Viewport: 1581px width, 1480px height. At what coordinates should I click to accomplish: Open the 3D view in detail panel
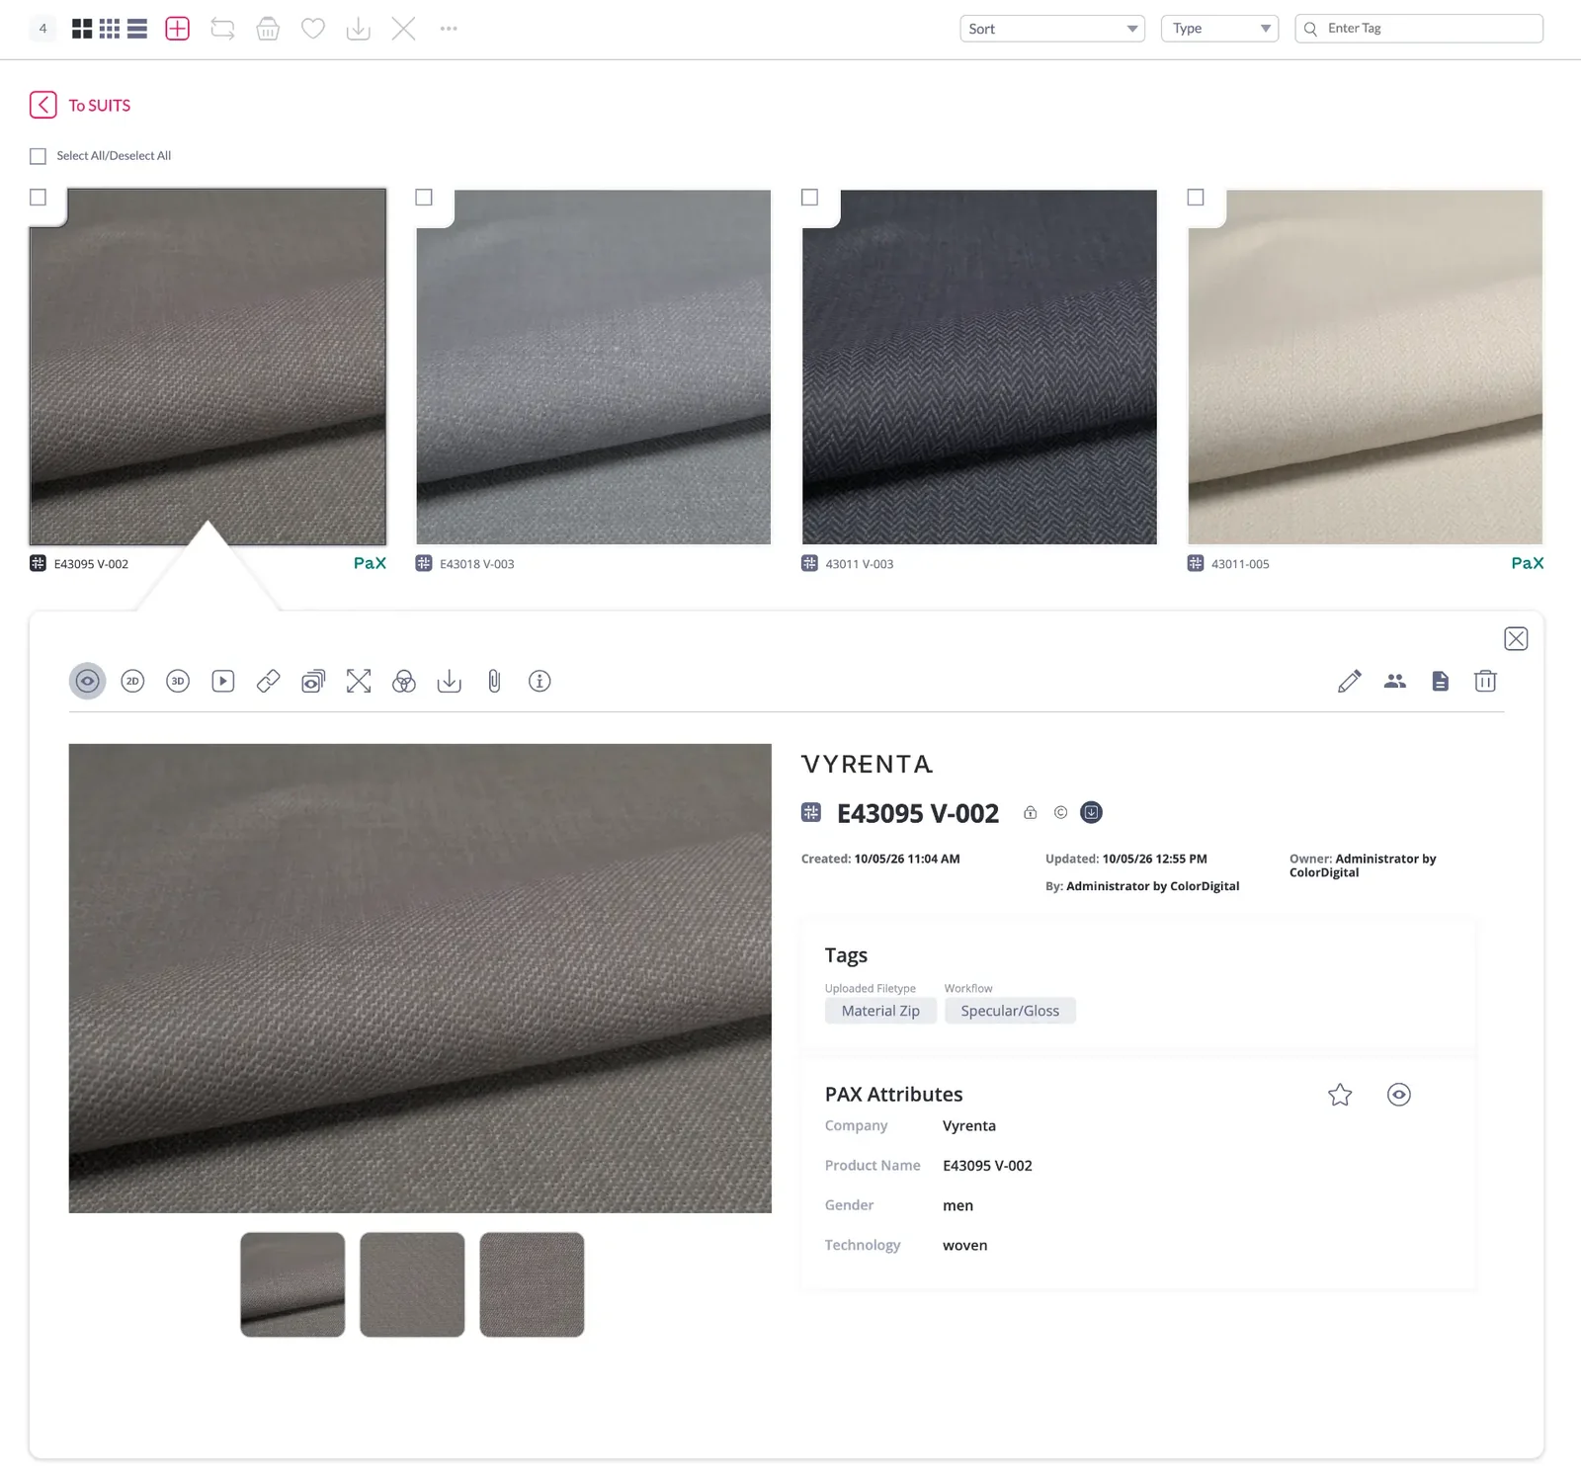178,681
